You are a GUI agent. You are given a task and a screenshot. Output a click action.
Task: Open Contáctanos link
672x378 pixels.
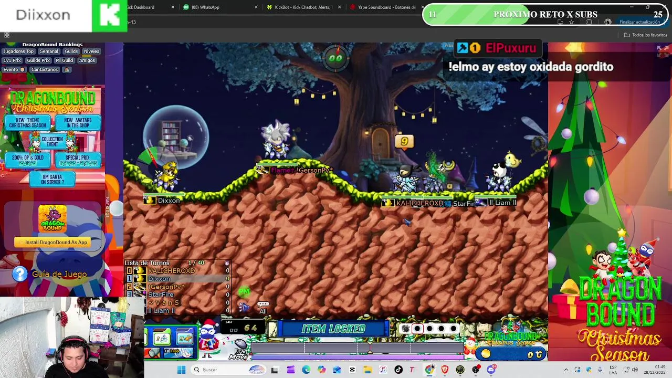[x=45, y=69]
